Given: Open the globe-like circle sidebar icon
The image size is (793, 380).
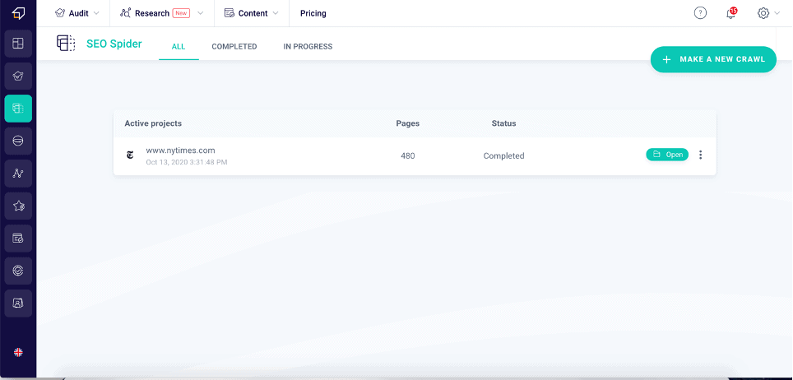Looking at the screenshot, I should coord(18,141).
